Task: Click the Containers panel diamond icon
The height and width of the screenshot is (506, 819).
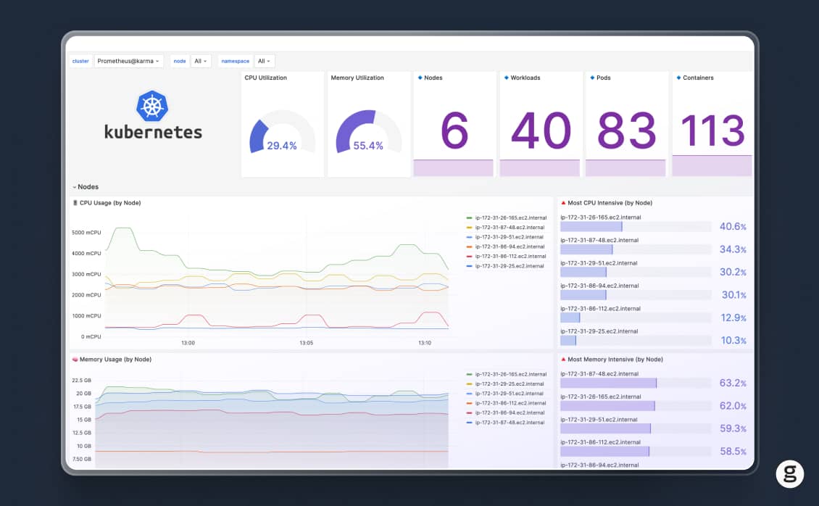Action: (x=678, y=78)
